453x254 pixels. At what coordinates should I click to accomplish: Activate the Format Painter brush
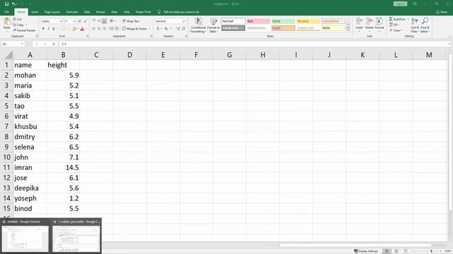click(24, 30)
